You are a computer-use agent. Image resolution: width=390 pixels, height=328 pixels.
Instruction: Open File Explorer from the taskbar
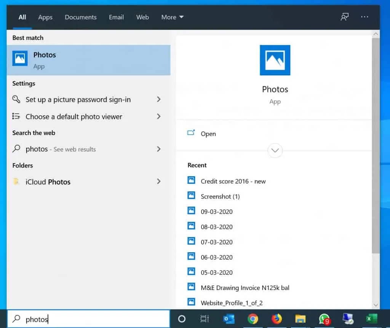point(300,319)
